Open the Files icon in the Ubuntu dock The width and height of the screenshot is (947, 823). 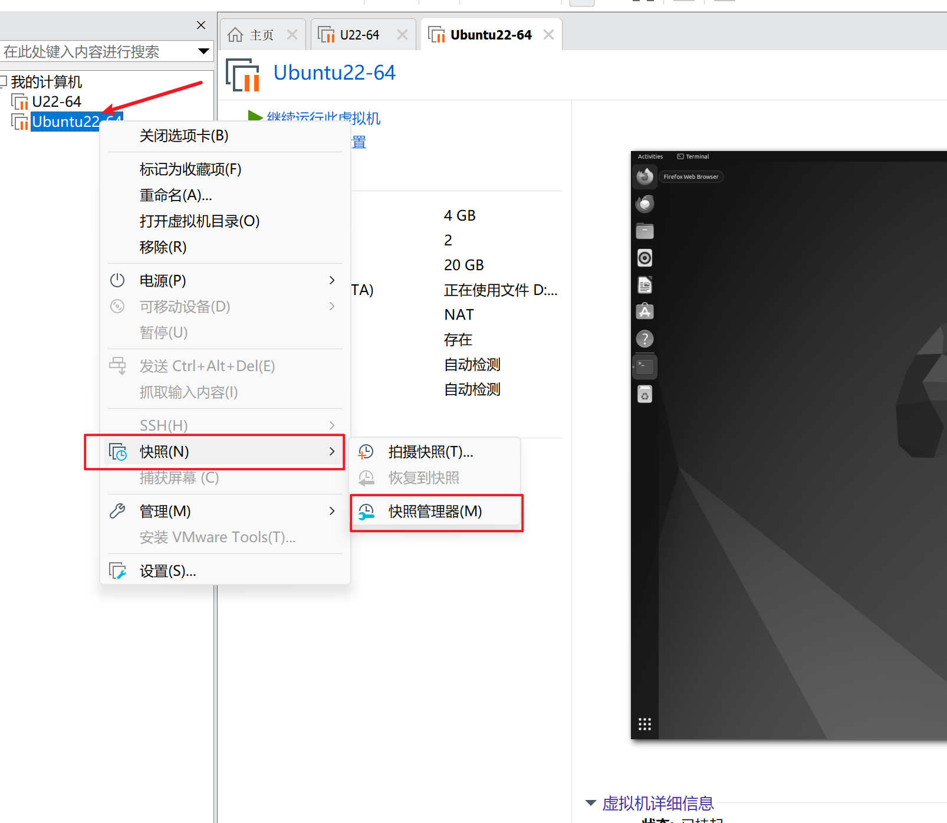645,231
